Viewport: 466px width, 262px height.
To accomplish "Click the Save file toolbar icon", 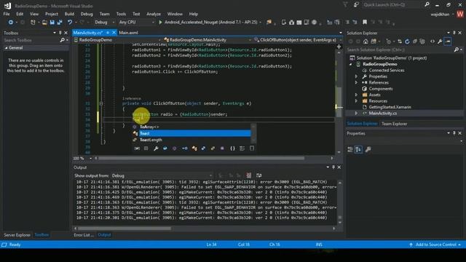I will [x=52, y=23].
